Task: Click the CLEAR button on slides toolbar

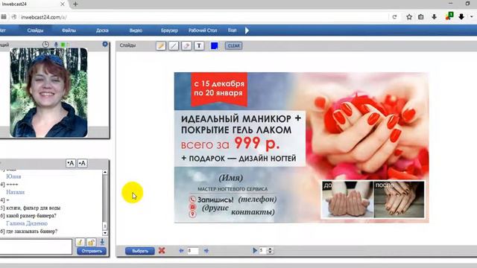Action: 233,46
